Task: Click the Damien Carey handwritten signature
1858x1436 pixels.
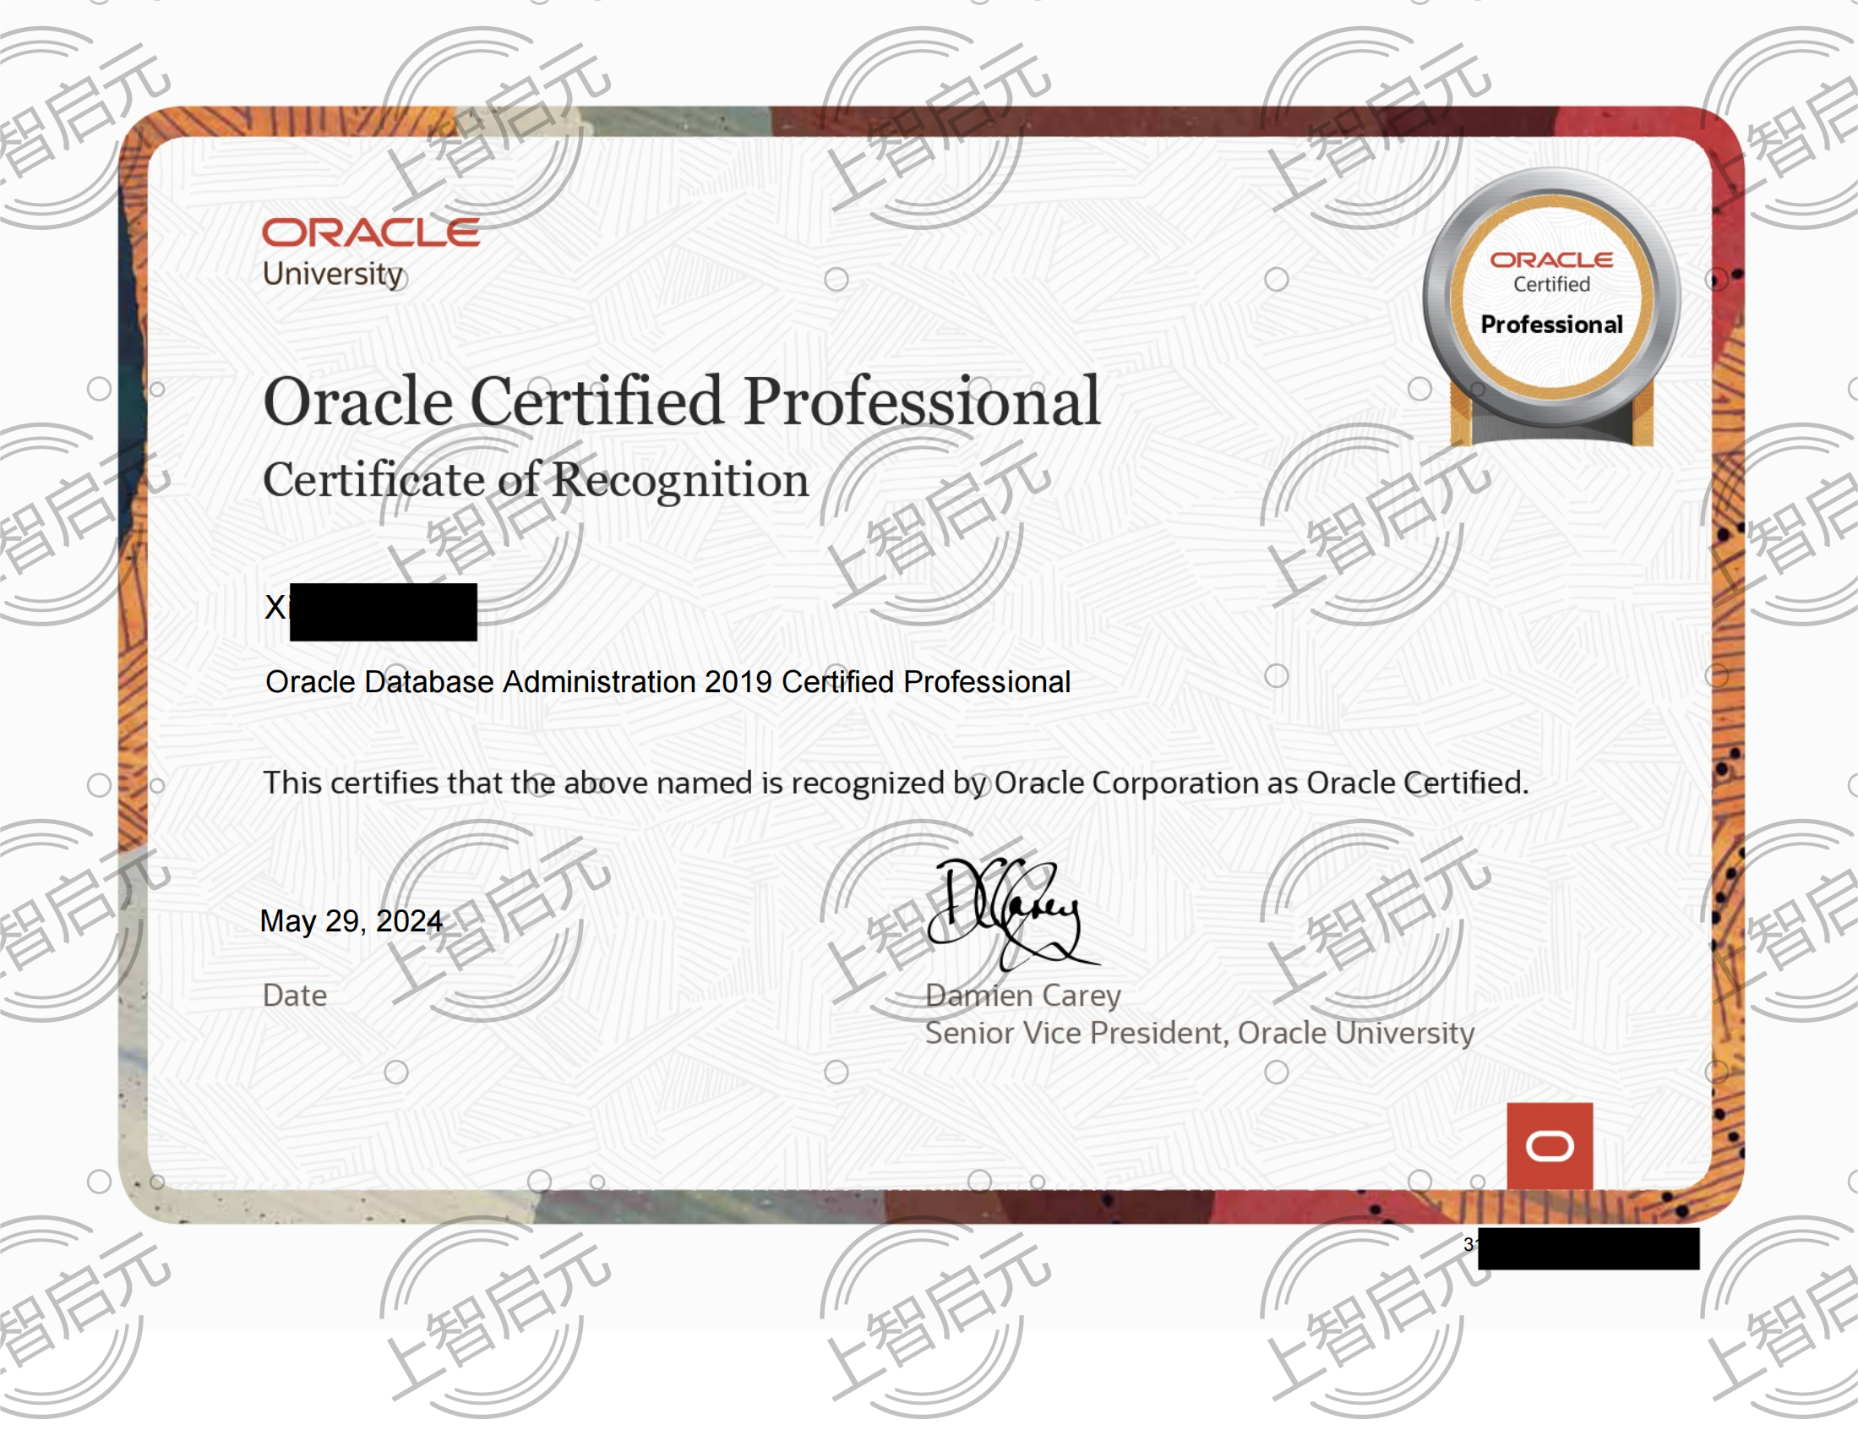Action: [x=1012, y=915]
